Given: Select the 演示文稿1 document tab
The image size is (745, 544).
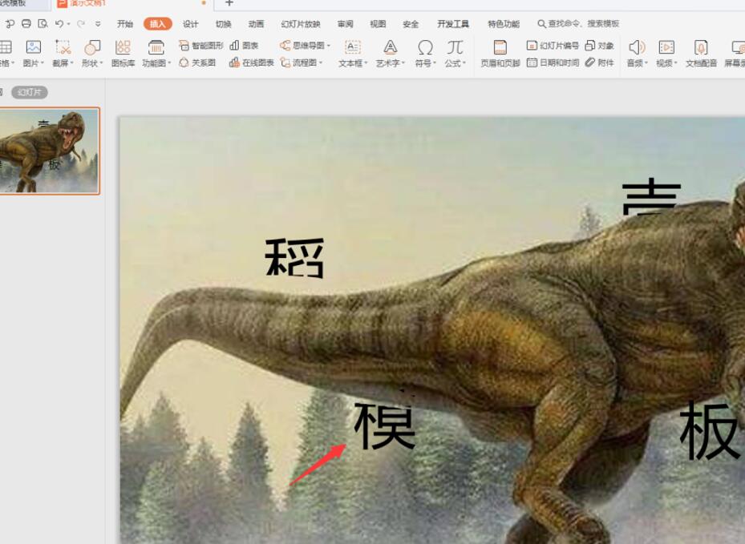Looking at the screenshot, I should 82,3.
